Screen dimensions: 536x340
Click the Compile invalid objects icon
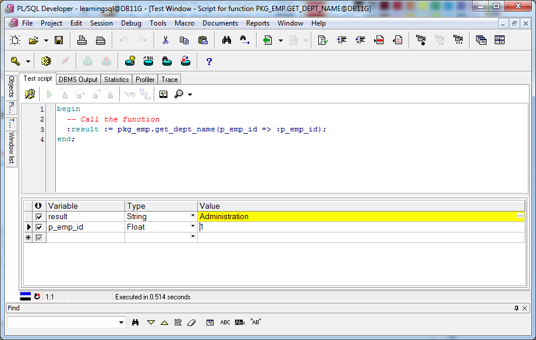point(185,62)
